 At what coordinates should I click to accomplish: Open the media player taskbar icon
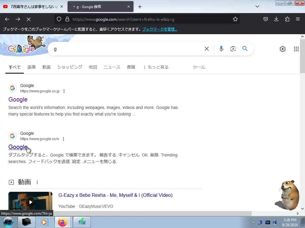[44, 222]
